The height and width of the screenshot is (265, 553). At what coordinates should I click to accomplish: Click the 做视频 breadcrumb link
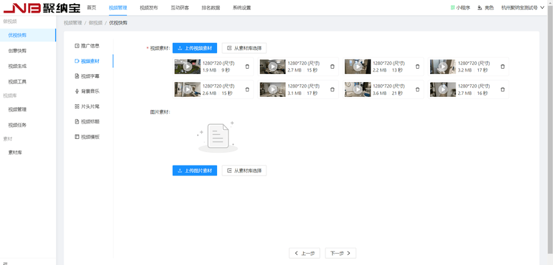(96, 23)
